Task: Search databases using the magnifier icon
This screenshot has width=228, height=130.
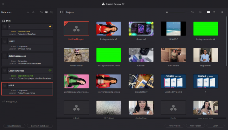Action: (52, 12)
